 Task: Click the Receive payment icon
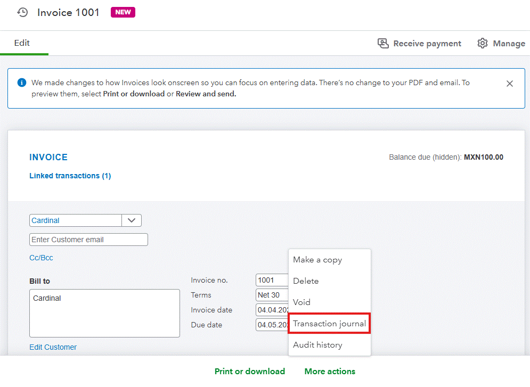point(383,43)
